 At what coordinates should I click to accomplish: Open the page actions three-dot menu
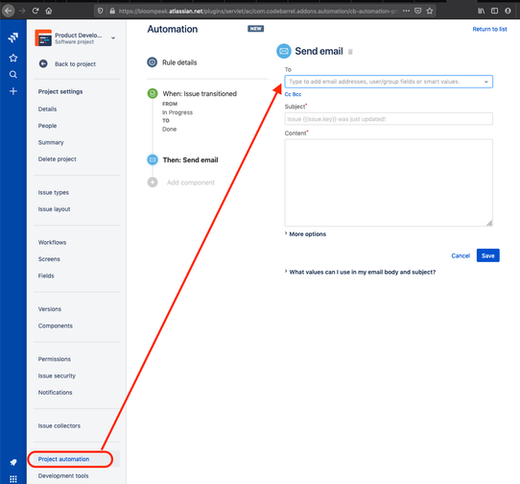click(406, 11)
